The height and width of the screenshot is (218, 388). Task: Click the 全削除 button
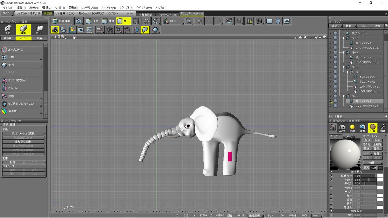pyautogui.click(x=378, y=144)
